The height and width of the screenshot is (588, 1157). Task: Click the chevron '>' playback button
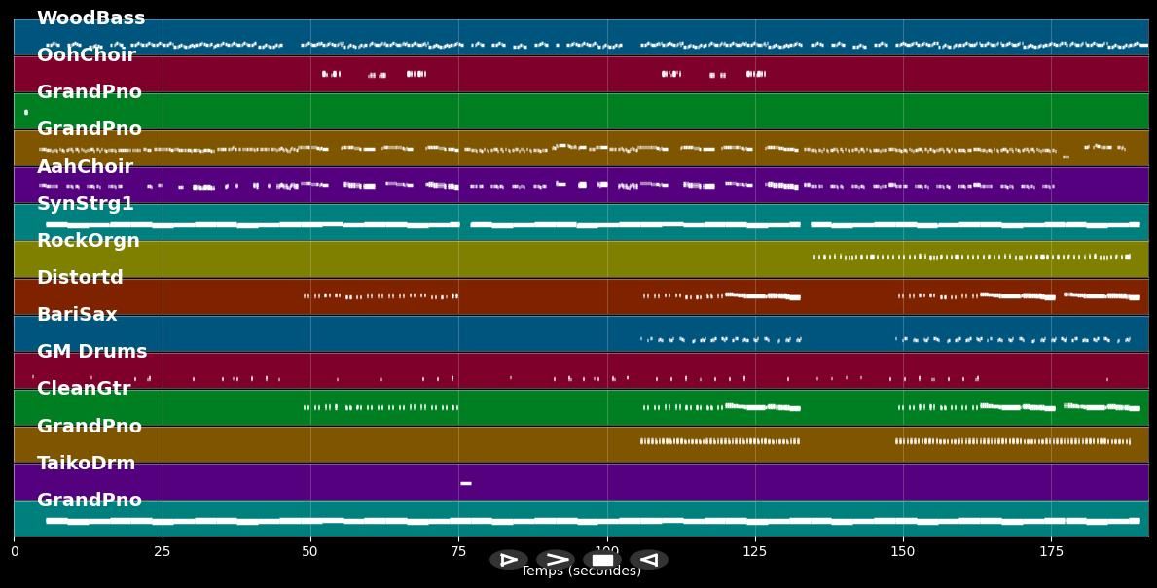click(x=556, y=560)
